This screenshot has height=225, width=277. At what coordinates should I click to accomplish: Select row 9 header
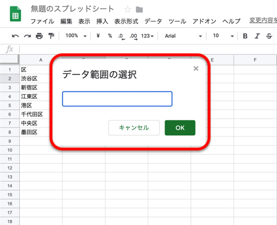coord(10,141)
